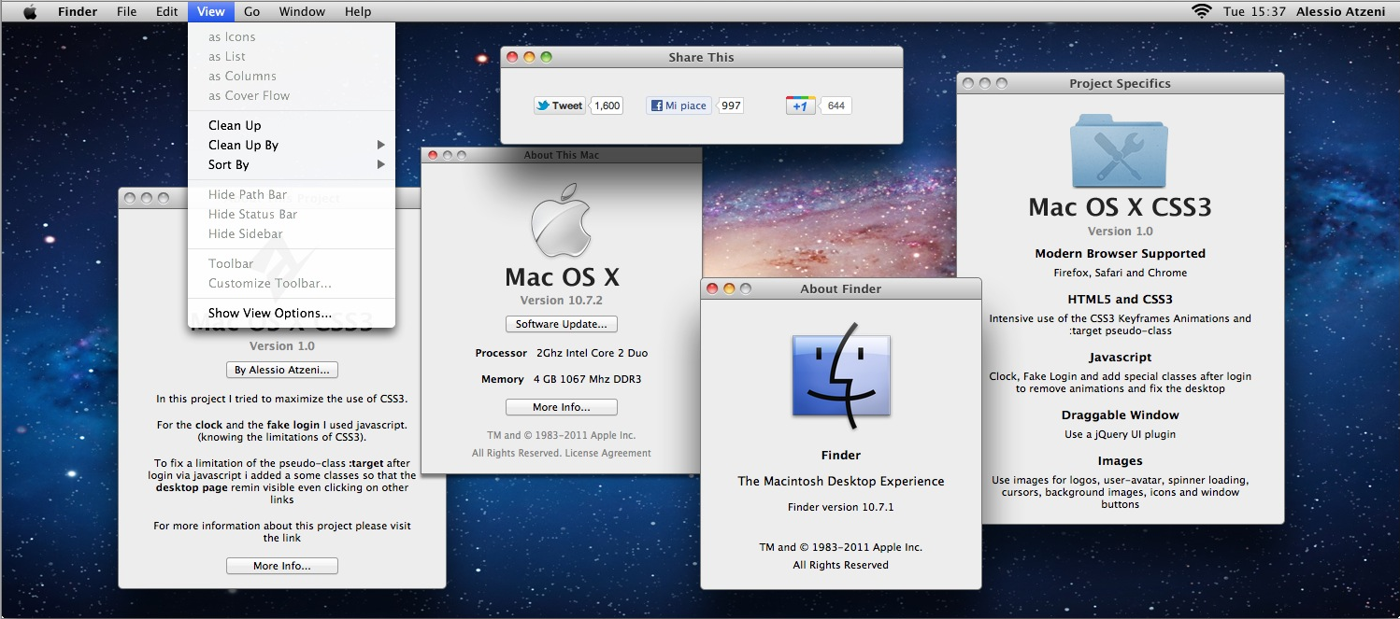Open the Window menu in menu bar
This screenshot has height=619, width=1400.
click(302, 11)
